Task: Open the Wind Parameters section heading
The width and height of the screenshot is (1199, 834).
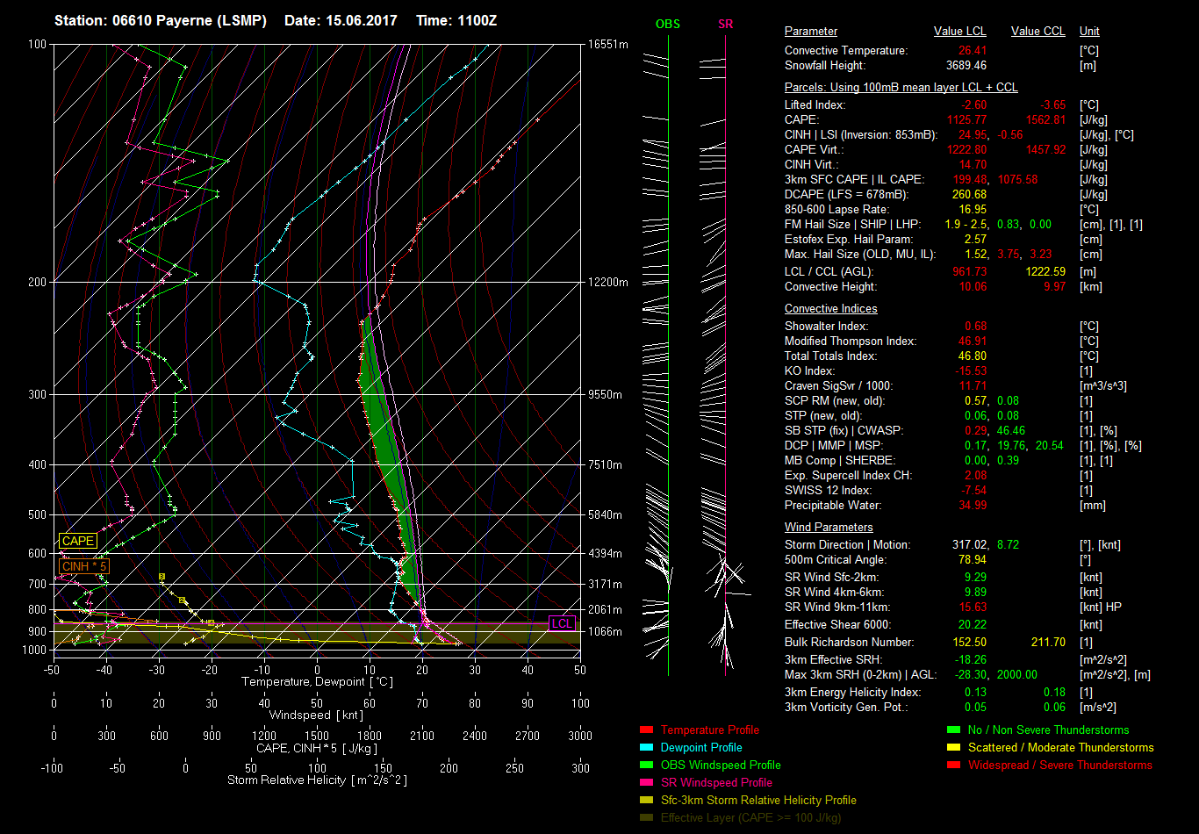Action: pyautogui.click(x=828, y=528)
